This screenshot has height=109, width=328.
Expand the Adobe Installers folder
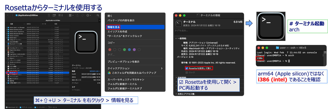click(7, 35)
